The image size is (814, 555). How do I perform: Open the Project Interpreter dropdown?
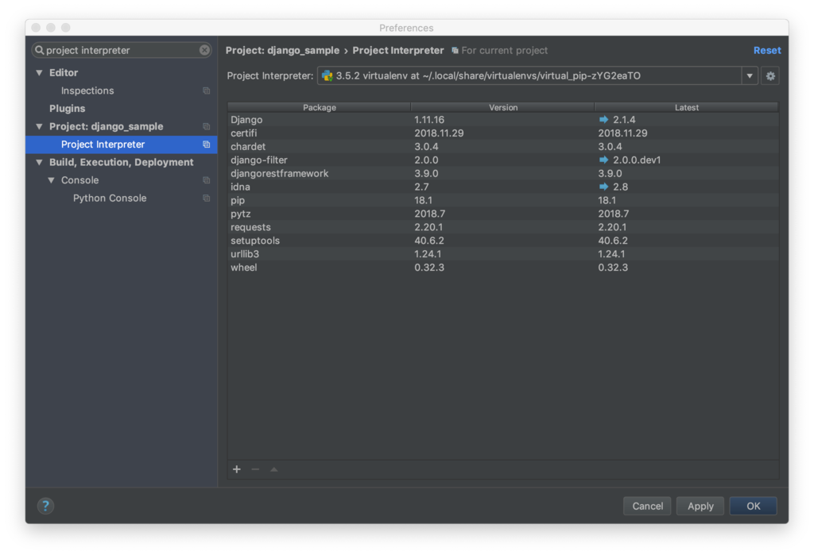coord(749,75)
